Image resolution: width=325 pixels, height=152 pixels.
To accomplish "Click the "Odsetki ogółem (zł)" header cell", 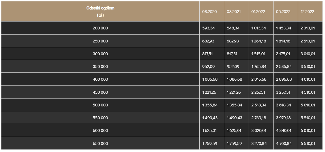I will (x=100, y=12).
